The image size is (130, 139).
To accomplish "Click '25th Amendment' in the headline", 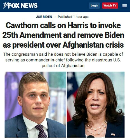I will tap(32, 35).
